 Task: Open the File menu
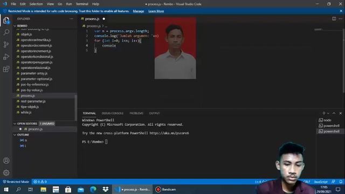click(13, 4)
